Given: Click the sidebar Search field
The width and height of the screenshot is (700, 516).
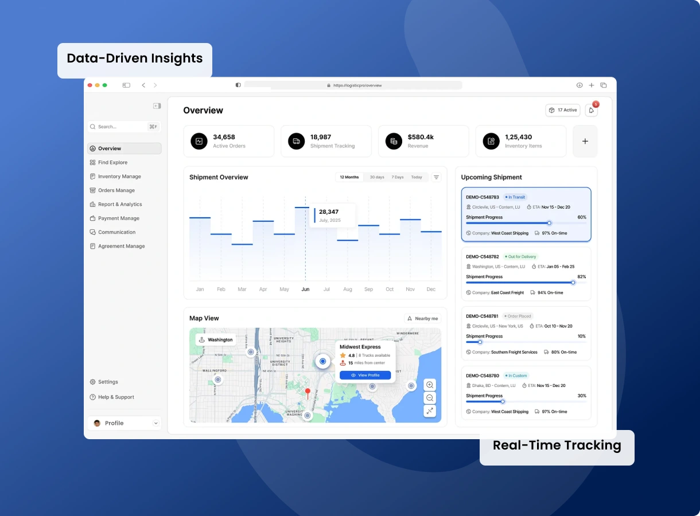Looking at the screenshot, I should (x=125, y=127).
